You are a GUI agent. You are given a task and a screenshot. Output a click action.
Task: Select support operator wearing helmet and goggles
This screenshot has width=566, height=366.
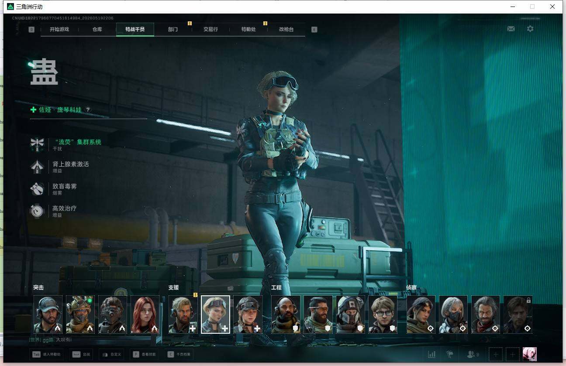248,315
